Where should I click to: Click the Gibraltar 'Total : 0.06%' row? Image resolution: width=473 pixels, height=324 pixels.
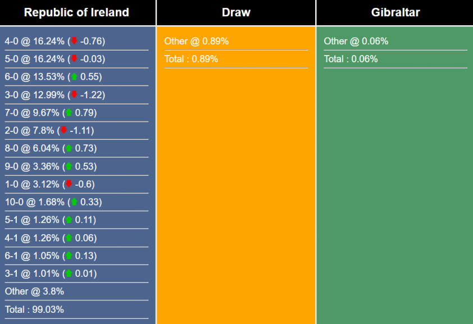tap(351, 59)
